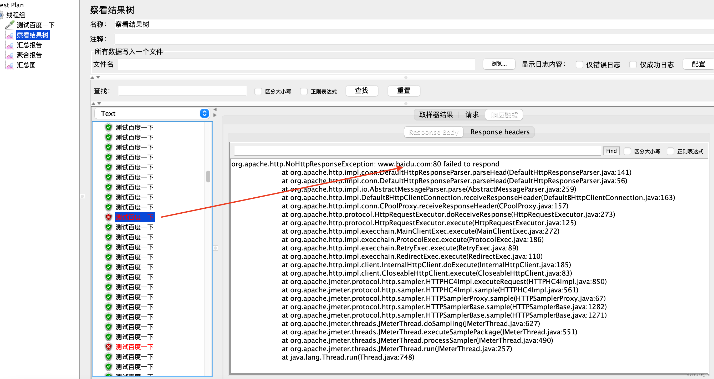714x379 pixels.
Task: Switch to Response Body tab
Action: click(432, 132)
